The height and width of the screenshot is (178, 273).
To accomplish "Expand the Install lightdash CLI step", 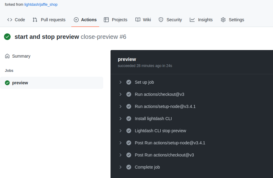I will coord(120,119).
